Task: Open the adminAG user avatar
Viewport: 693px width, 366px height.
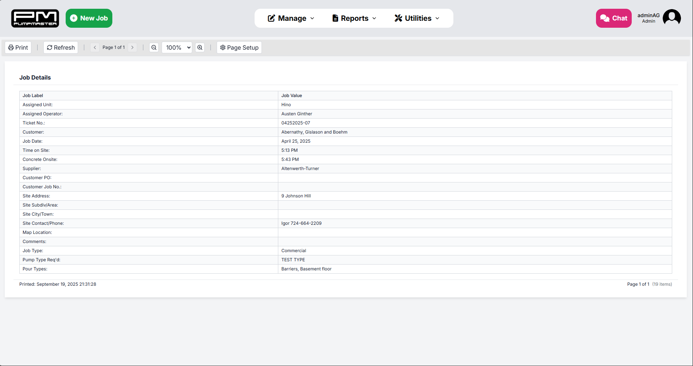Action: coord(671,18)
